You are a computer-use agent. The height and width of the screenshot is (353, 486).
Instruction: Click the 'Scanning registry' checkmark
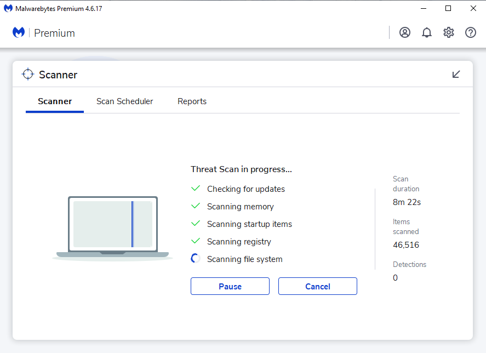196,241
